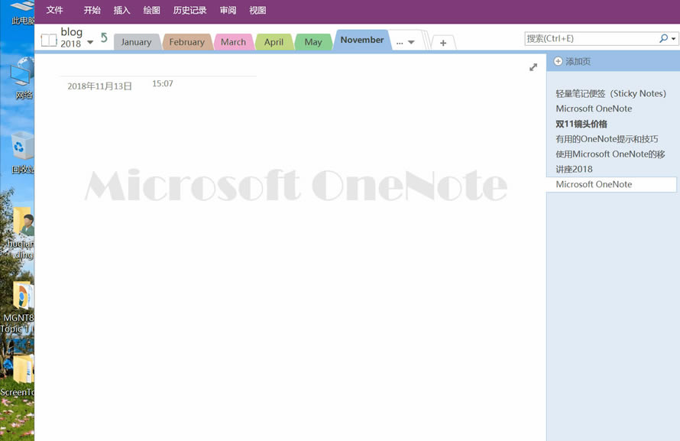This screenshot has width=680, height=441.
Task: Expand the page to full view
Action: point(533,67)
